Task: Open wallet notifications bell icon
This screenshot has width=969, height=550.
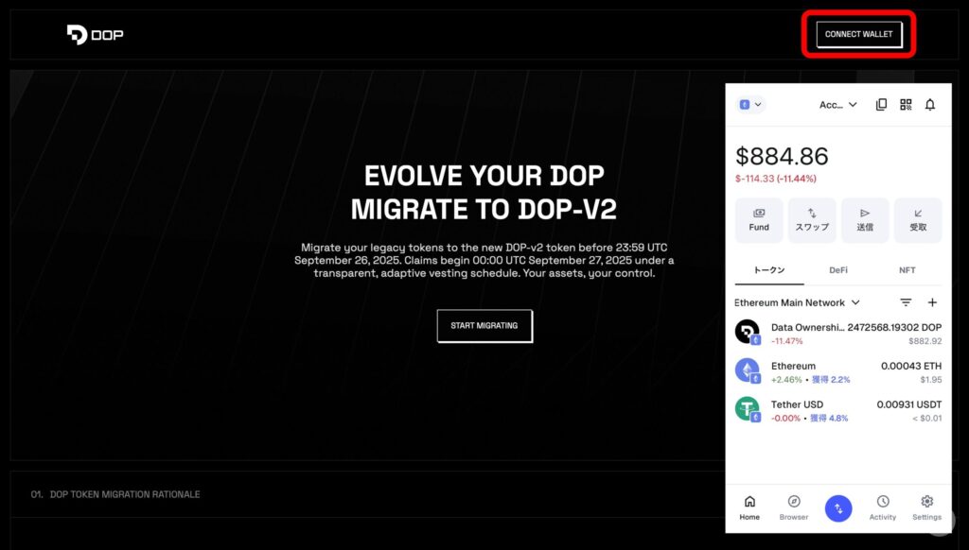Action: coord(930,104)
